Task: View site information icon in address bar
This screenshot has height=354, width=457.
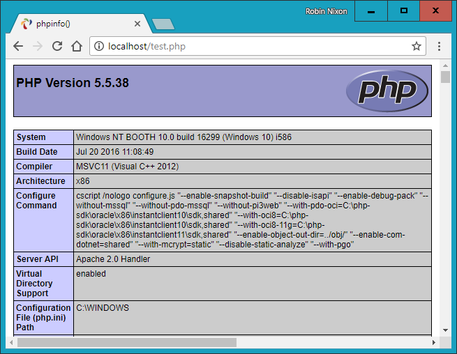Action: click(x=99, y=46)
